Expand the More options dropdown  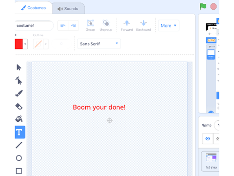click(x=169, y=25)
